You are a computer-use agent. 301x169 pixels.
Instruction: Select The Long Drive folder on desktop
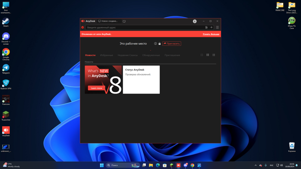[292, 8]
